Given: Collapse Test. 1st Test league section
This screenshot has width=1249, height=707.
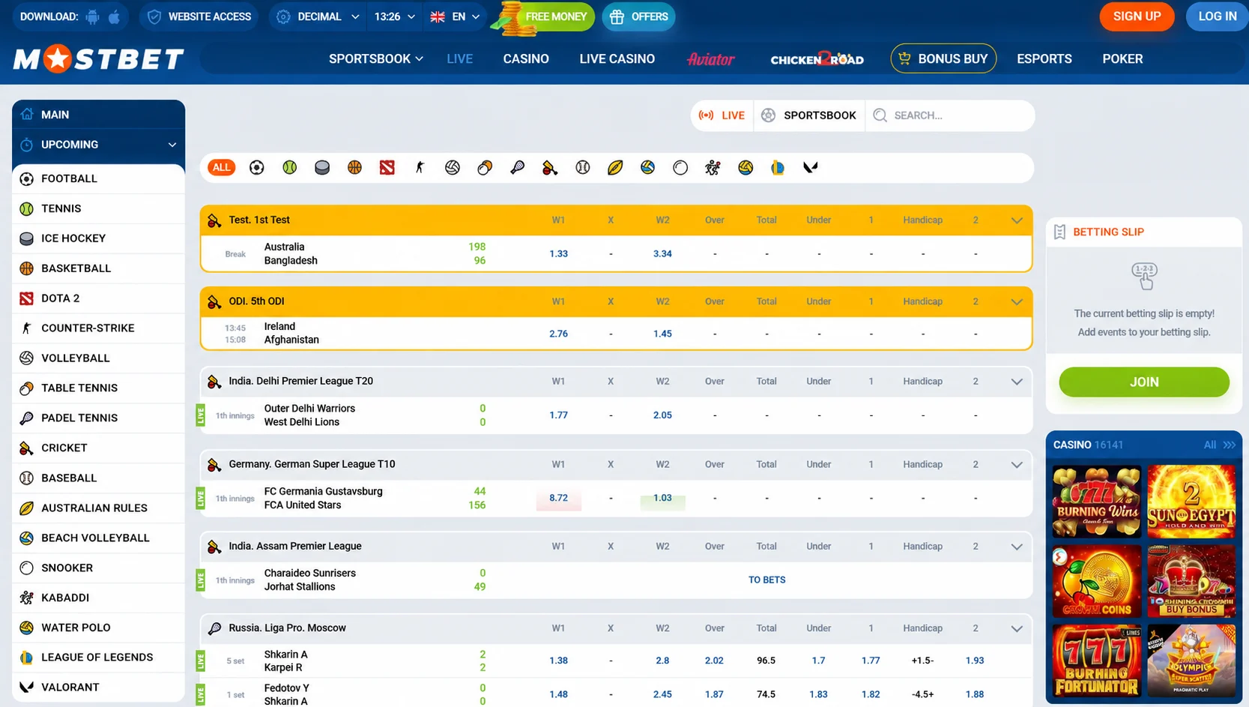Looking at the screenshot, I should tap(1017, 220).
